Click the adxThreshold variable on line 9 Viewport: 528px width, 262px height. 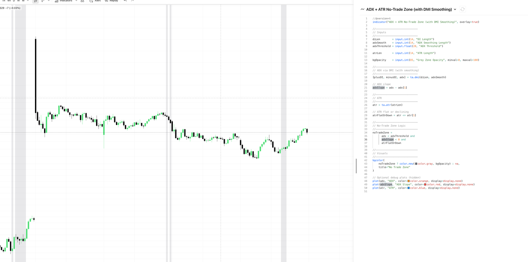[382, 46]
